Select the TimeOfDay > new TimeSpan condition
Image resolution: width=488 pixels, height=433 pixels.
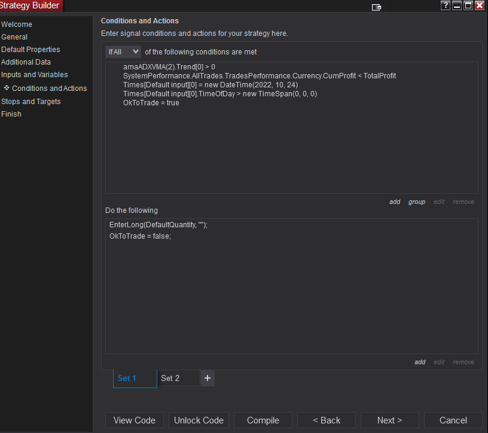220,94
